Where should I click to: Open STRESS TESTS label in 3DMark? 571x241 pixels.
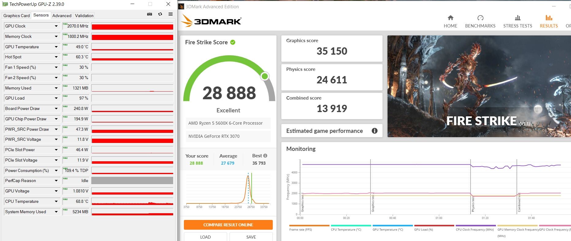[518, 26]
